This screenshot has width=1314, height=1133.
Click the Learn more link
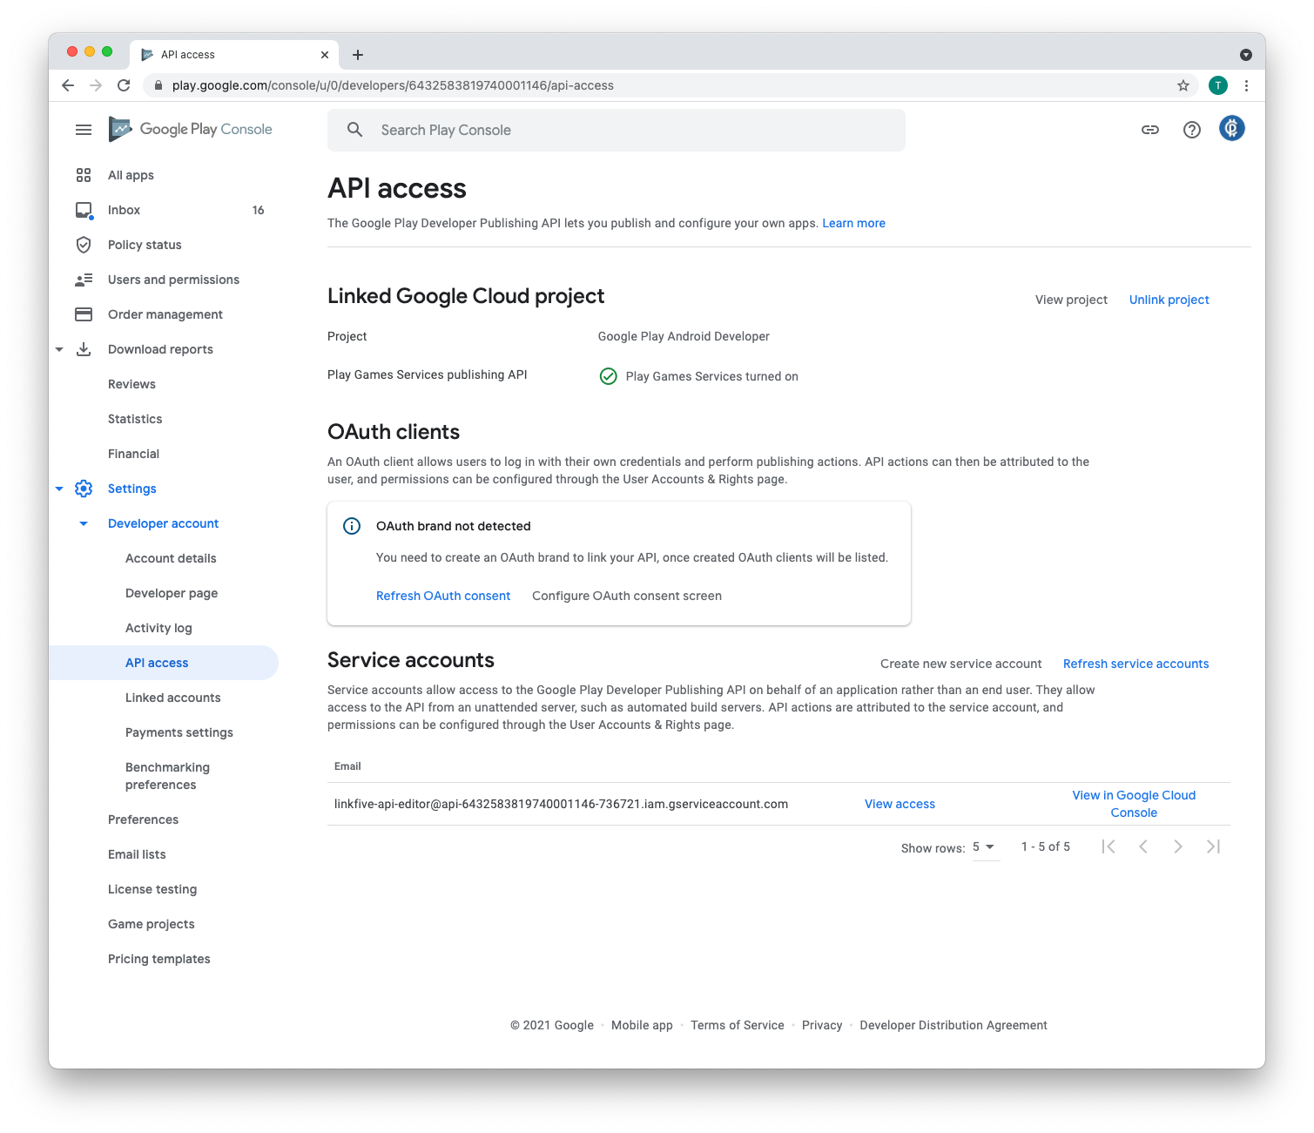click(853, 223)
